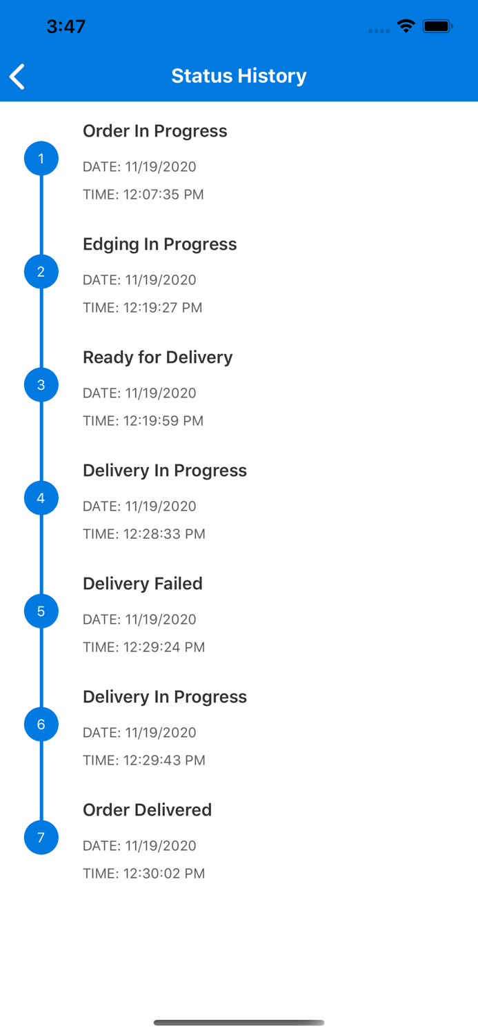Select the Ready for Delivery status
The height and width of the screenshot is (1035, 478).
[157, 357]
